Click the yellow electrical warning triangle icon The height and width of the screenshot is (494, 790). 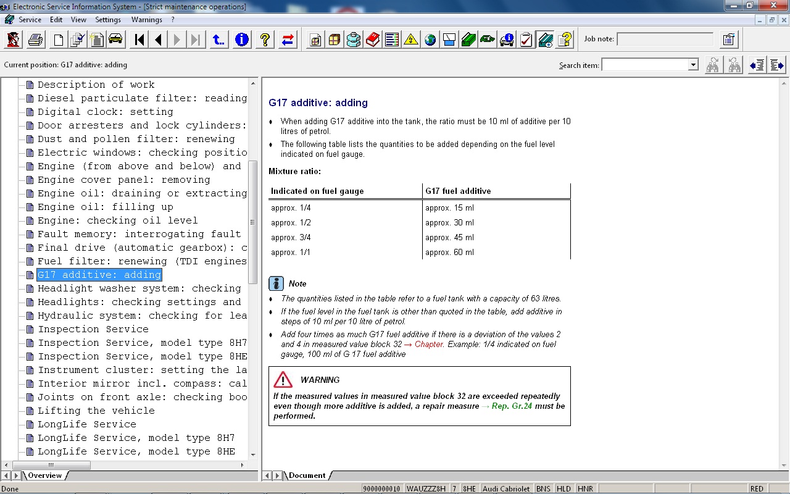click(x=411, y=40)
